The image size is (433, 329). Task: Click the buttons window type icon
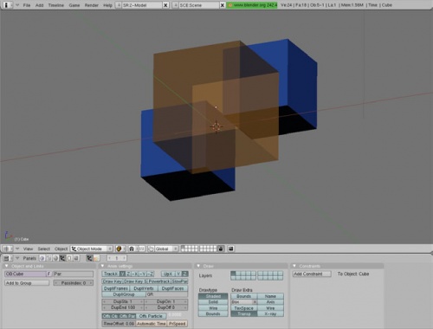(8, 258)
